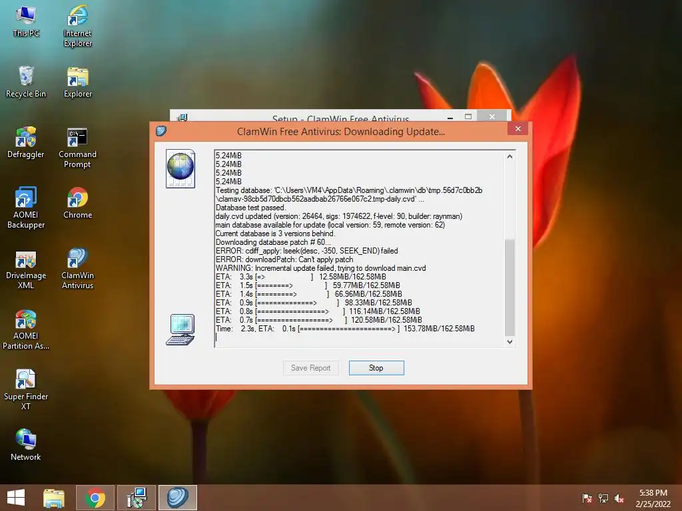This screenshot has width=682, height=511.
Task: Close the Setup - ClamWin window behind
Action: point(492,116)
